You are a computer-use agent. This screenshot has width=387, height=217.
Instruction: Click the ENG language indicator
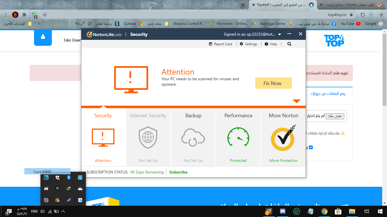click(x=34, y=211)
